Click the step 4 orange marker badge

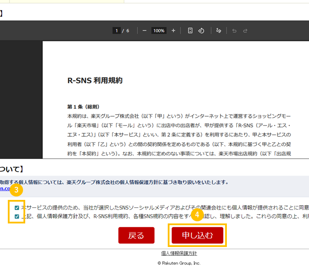click(x=197, y=214)
